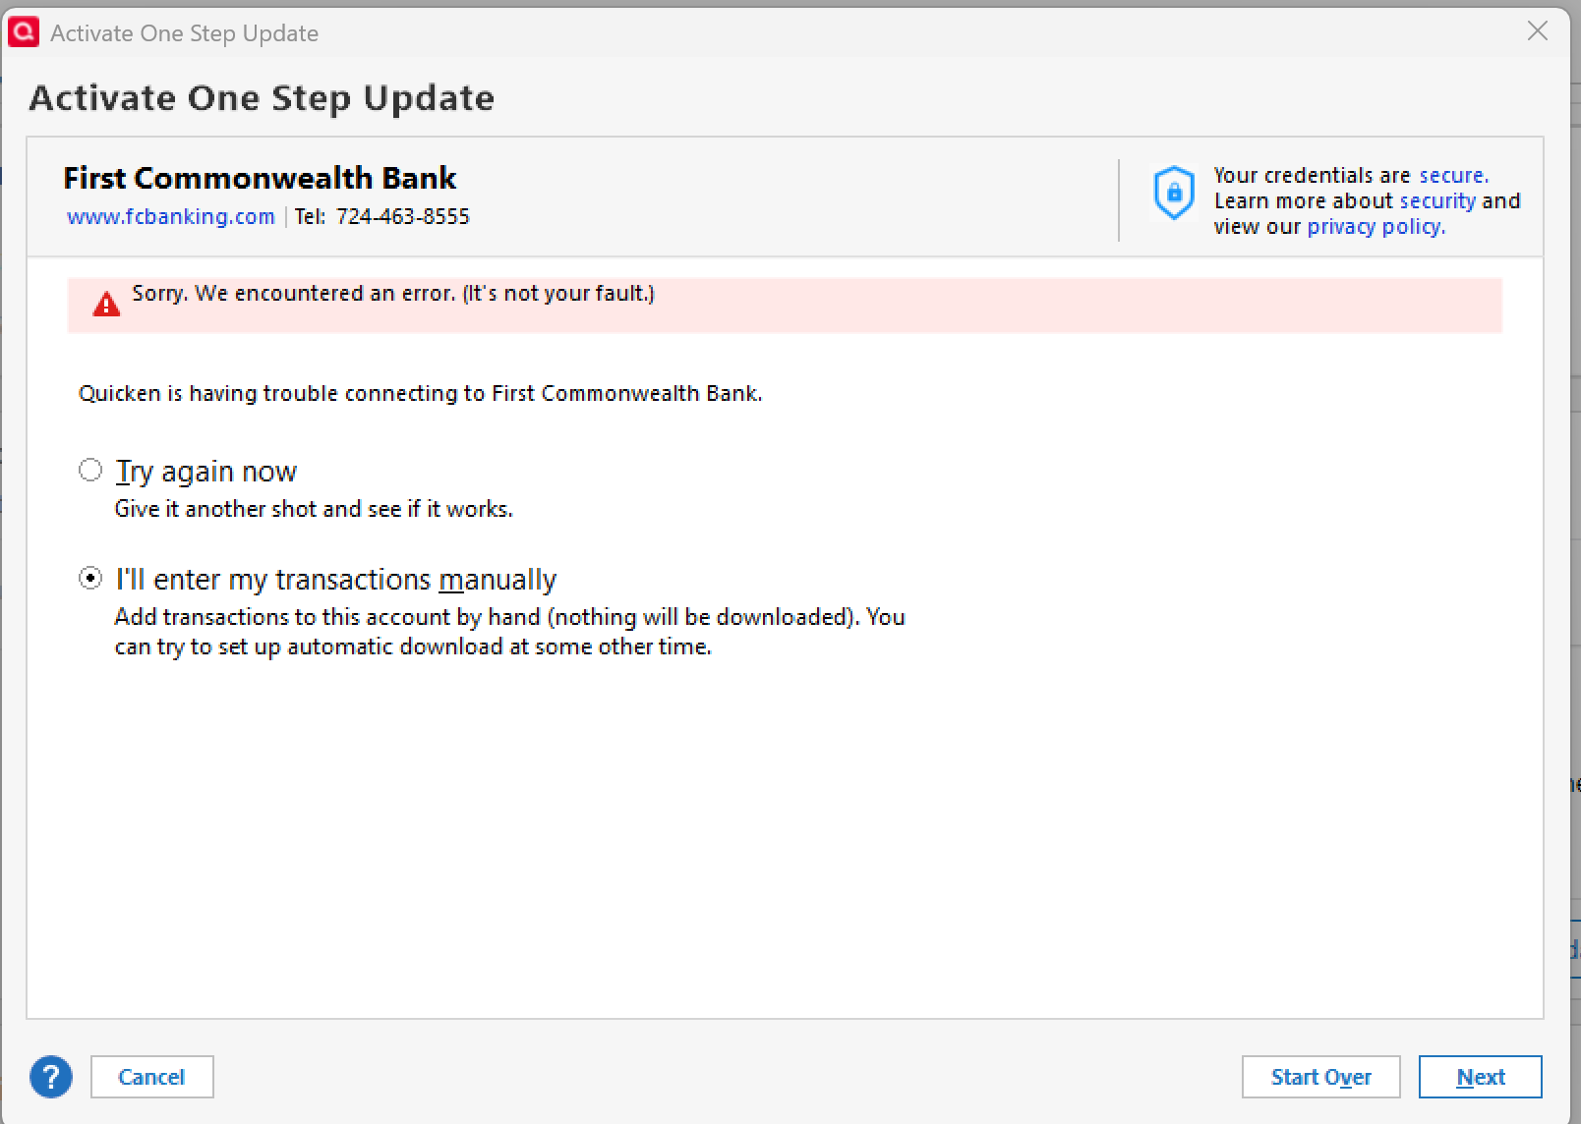View the 'privacy policy' link
This screenshot has height=1124, width=1581.
point(1375,227)
